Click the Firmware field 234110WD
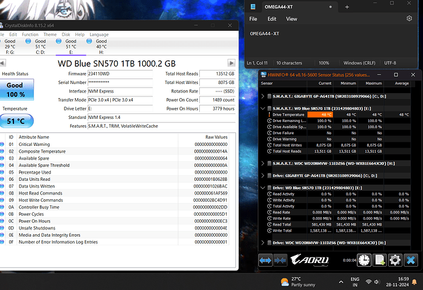423x290 pixels. point(120,74)
